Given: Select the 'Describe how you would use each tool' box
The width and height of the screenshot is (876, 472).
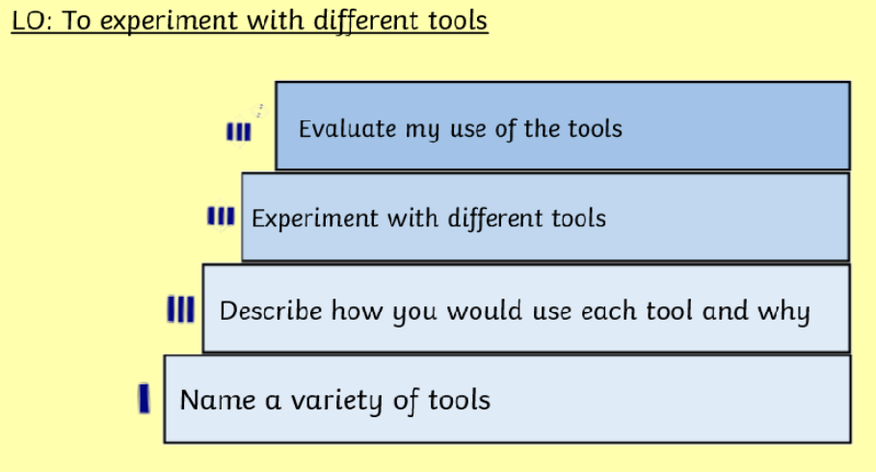Looking at the screenshot, I should pyautogui.click(x=526, y=308).
